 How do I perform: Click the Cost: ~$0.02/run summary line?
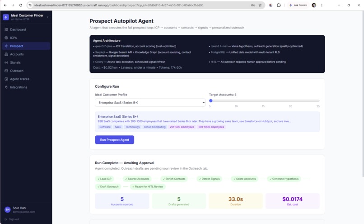[137, 67]
